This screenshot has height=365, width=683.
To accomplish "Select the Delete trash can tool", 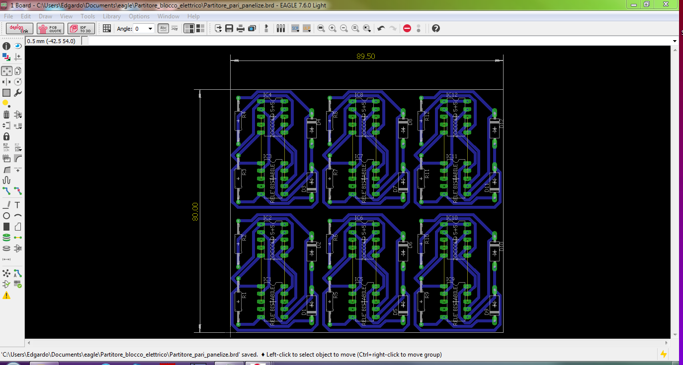I will (x=6, y=115).
